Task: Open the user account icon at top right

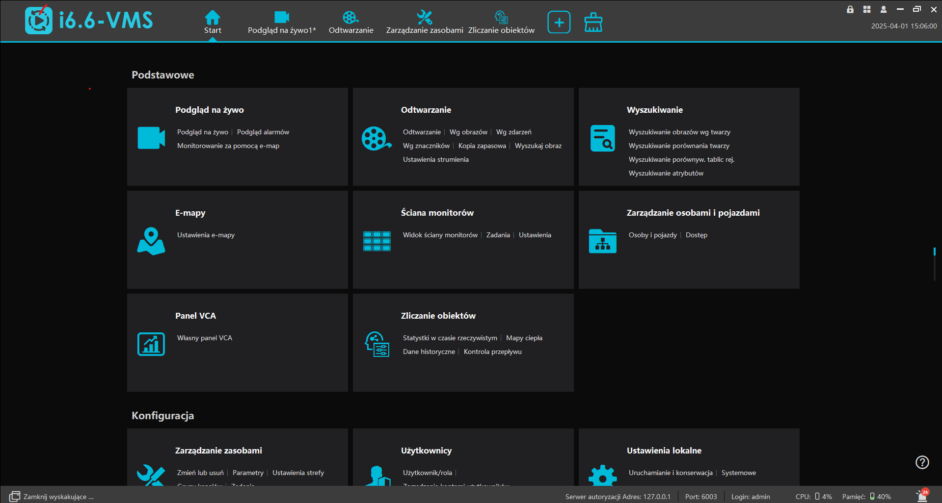Action: coord(883,9)
